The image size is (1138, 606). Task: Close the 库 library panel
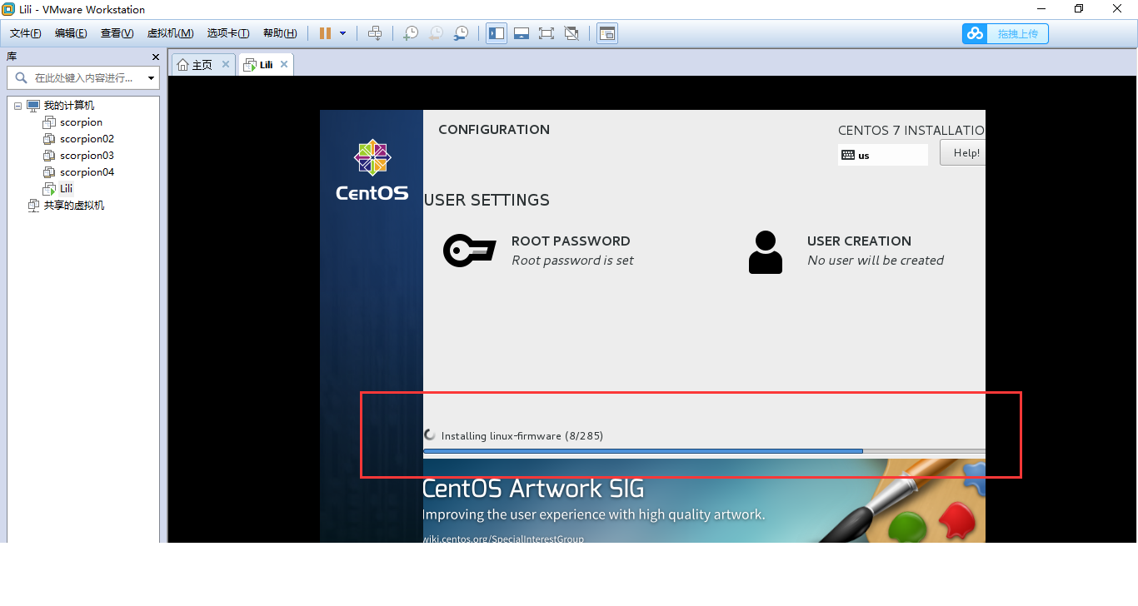click(155, 57)
